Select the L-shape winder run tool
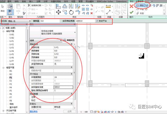 point(157,6)
